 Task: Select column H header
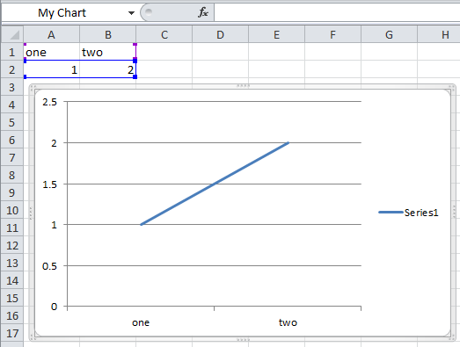pos(439,34)
